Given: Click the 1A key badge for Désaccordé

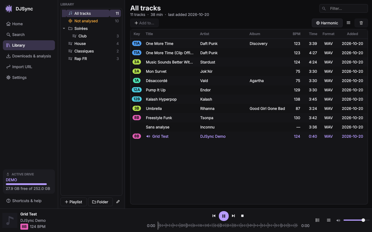Looking at the screenshot, I should click(137, 81).
